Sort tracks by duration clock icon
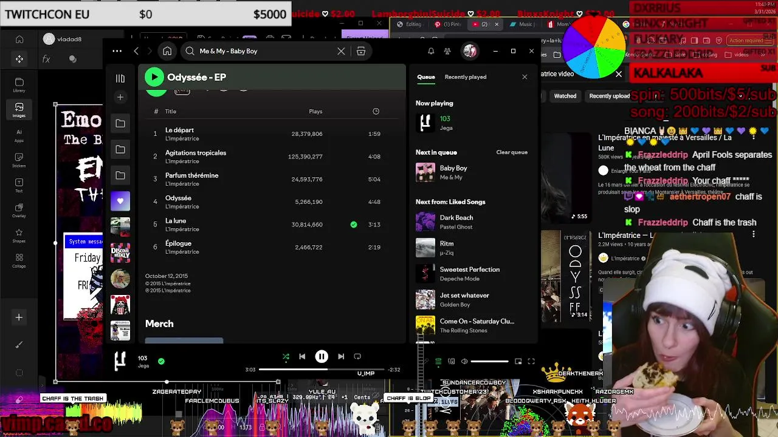Viewport: 778px width, 437px height. tap(376, 112)
